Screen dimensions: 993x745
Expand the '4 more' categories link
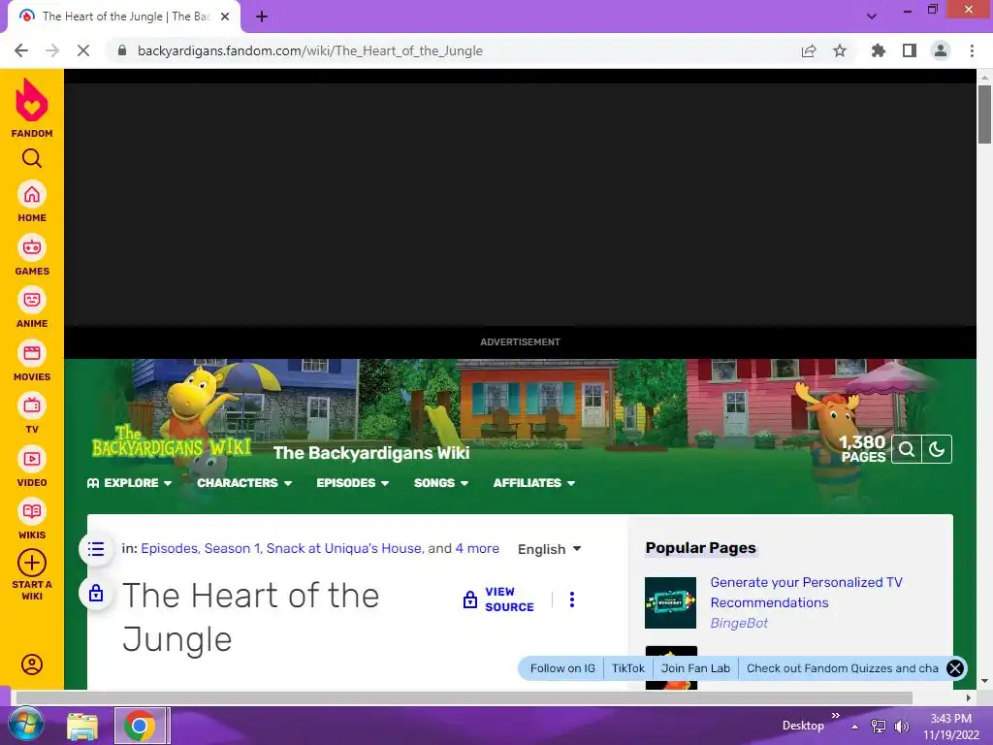pyautogui.click(x=477, y=549)
